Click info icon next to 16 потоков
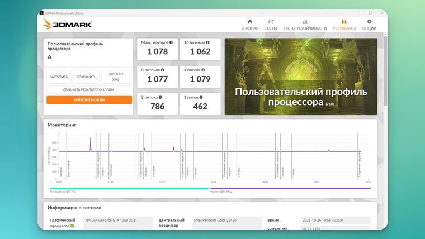425x239 pixels. click(x=207, y=42)
